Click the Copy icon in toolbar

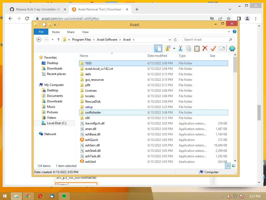[x=189, y=49]
